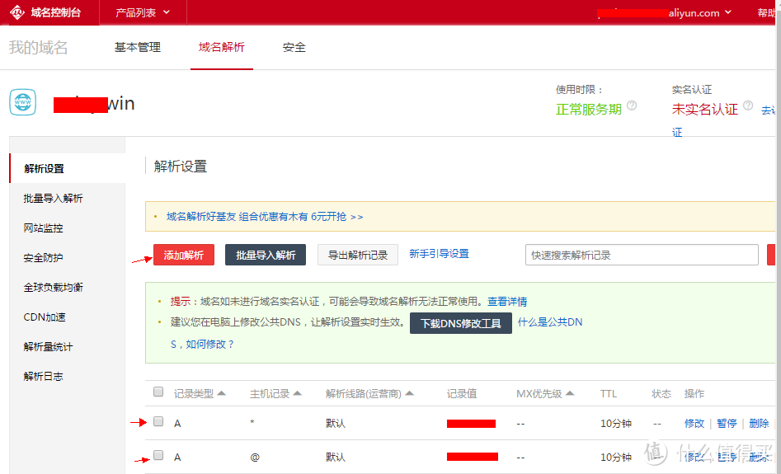Click the www domain globe icon
Image resolution: width=781 pixels, height=474 pixels.
(x=23, y=102)
